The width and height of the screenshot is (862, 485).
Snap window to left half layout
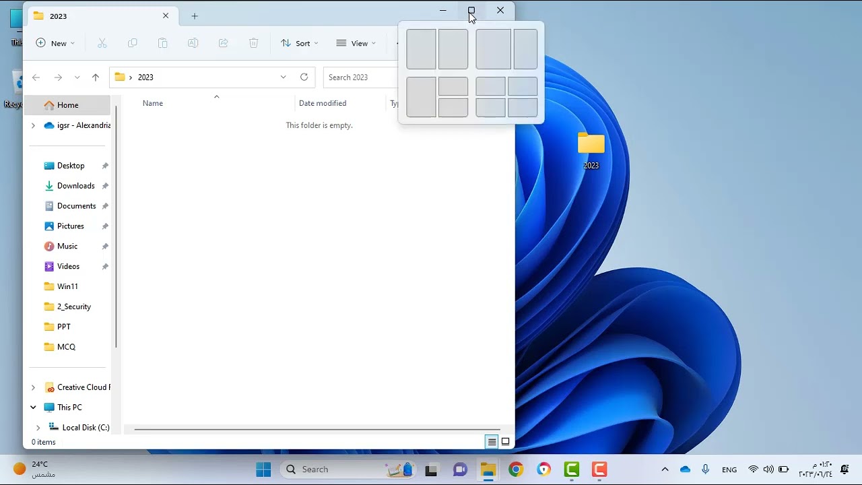421,49
